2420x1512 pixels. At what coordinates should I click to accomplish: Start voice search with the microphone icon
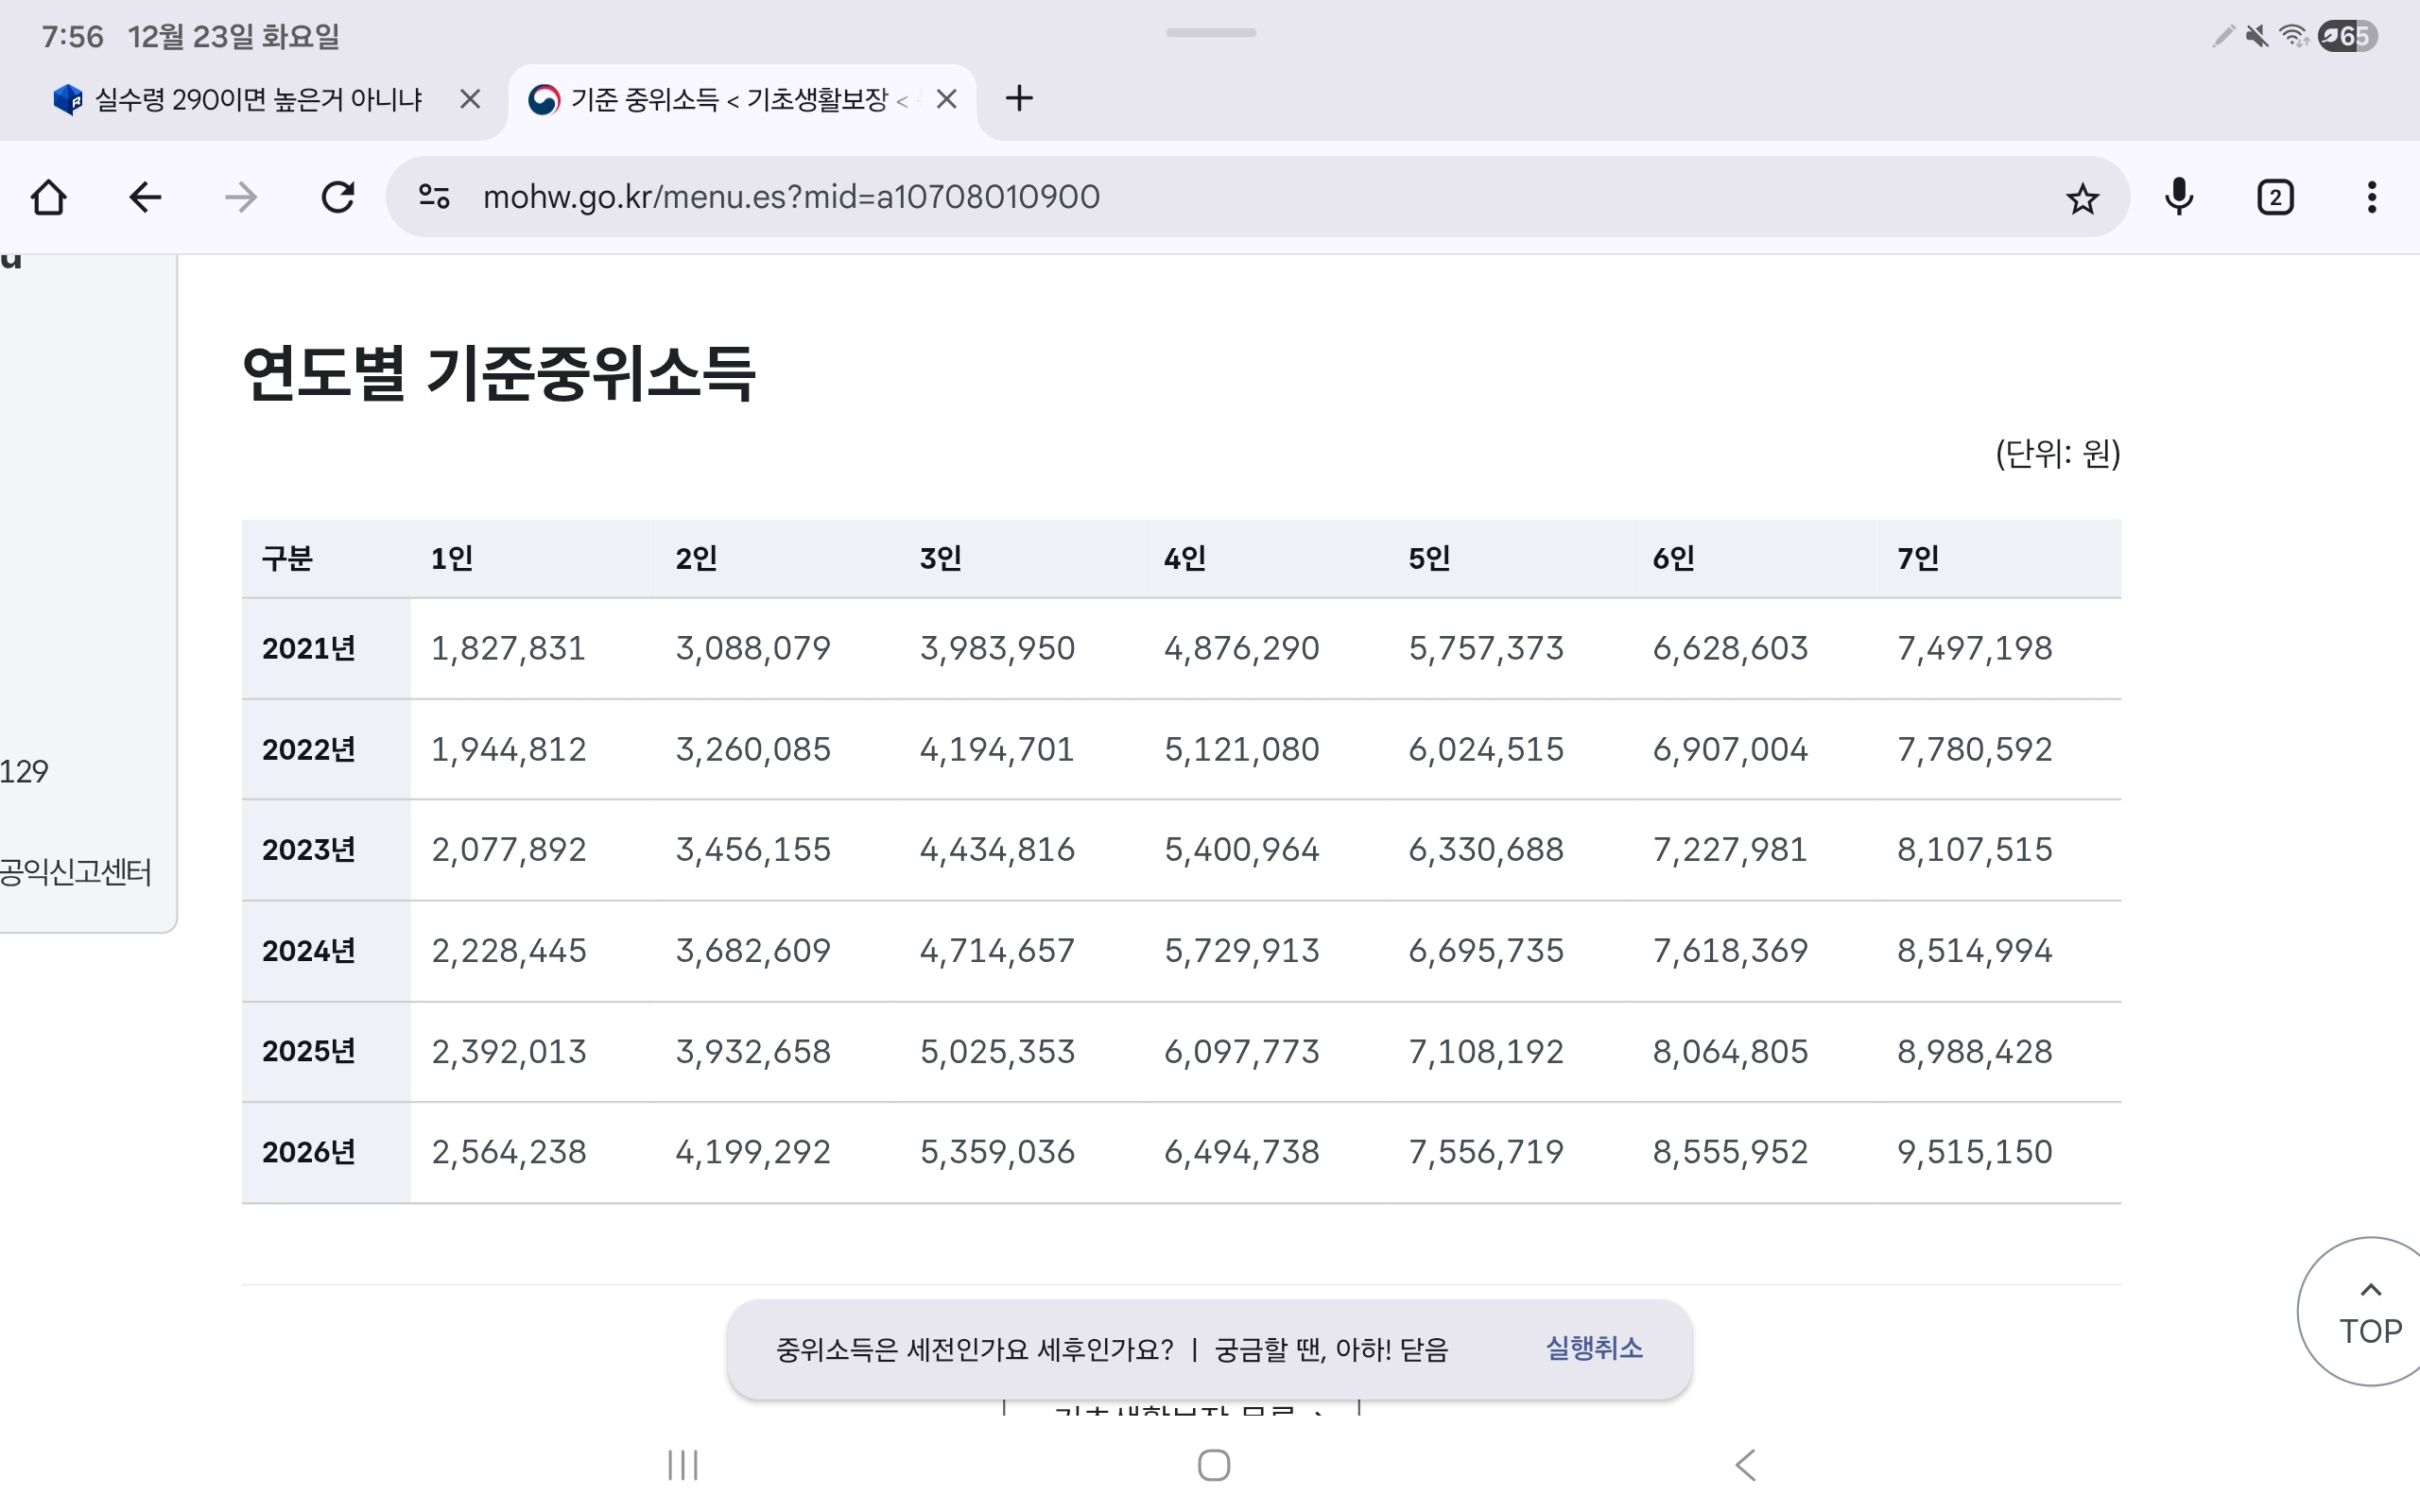point(2179,197)
